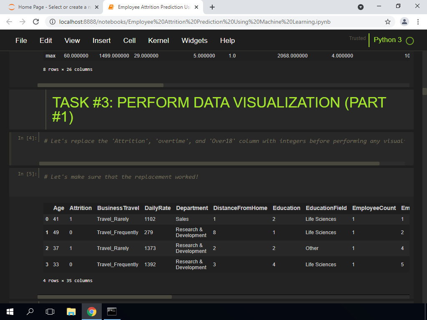Click the In [4] prompt label
Viewport: 427px width, 320px height.
tap(27, 138)
